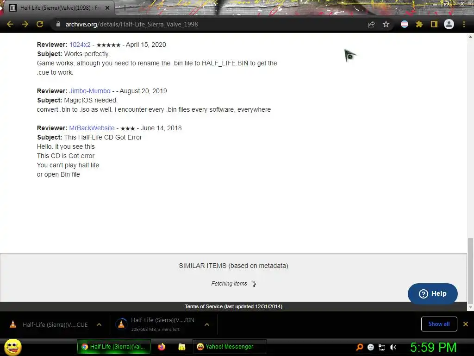Click date 'April 15, 2020'

pyautogui.click(x=146, y=44)
